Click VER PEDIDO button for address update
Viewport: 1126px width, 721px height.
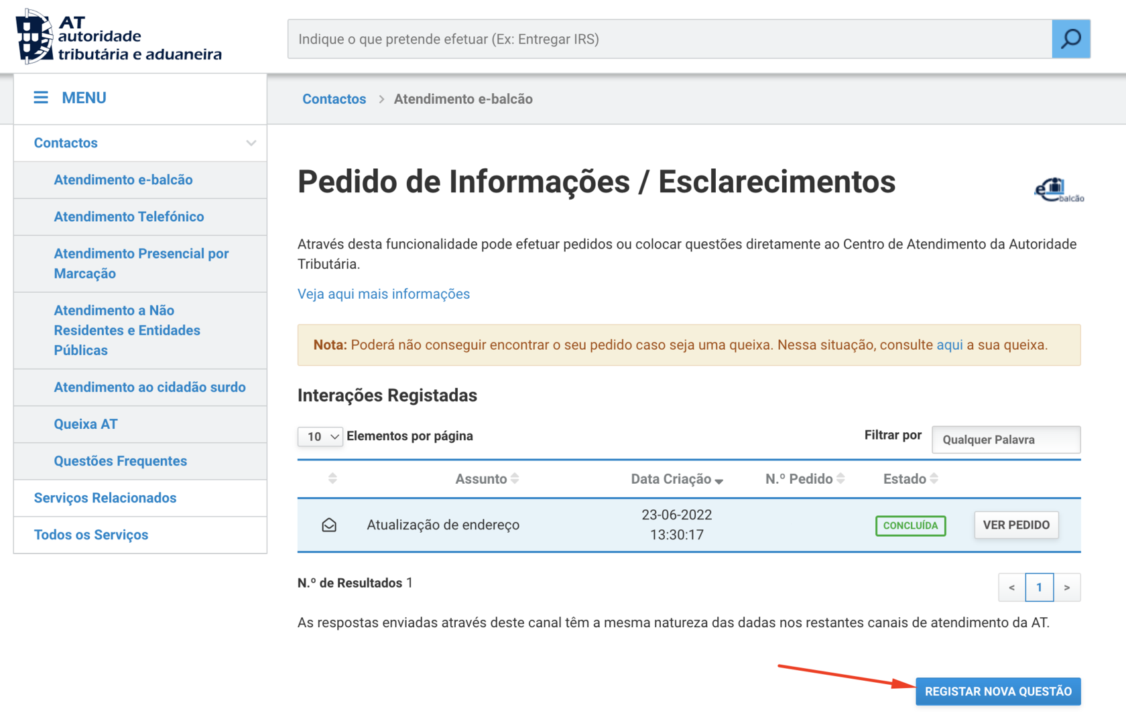pyautogui.click(x=1015, y=525)
